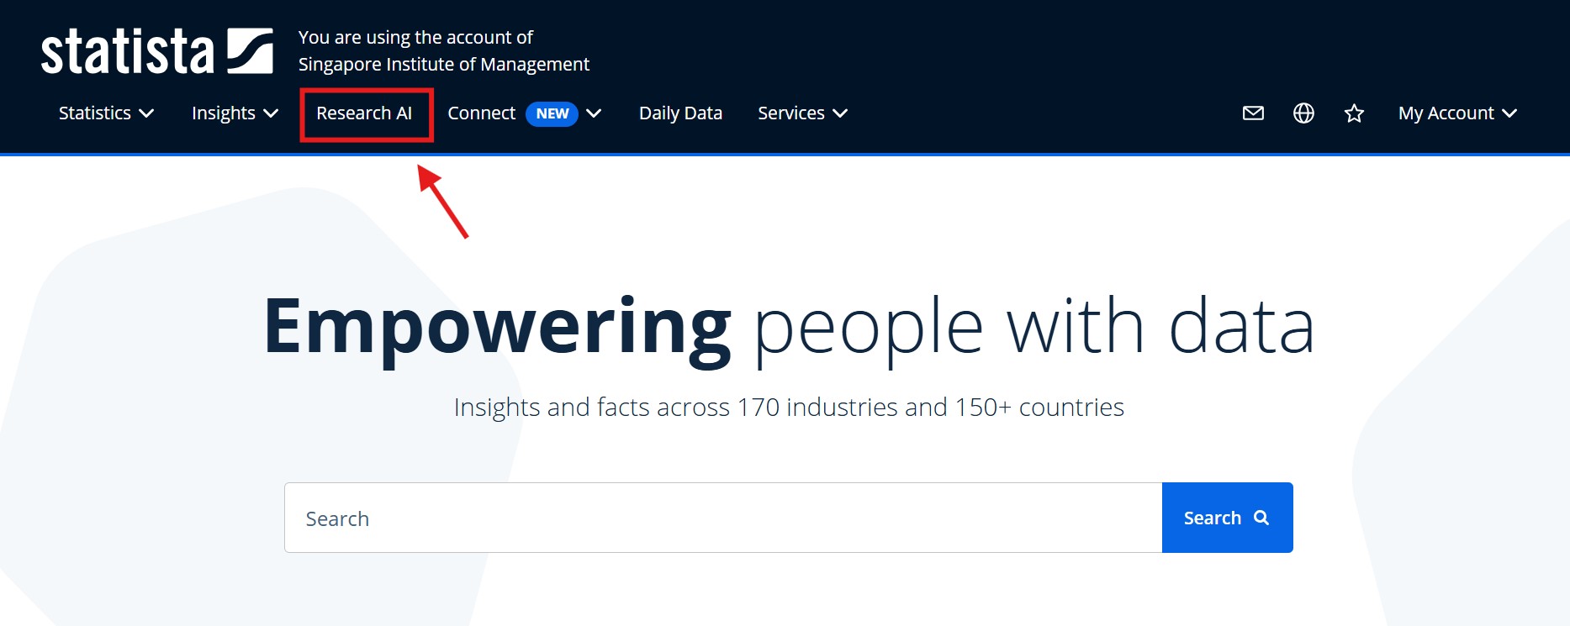Click the '170 industries and 150+ countries' text
This screenshot has width=1570, height=626.
click(930, 407)
